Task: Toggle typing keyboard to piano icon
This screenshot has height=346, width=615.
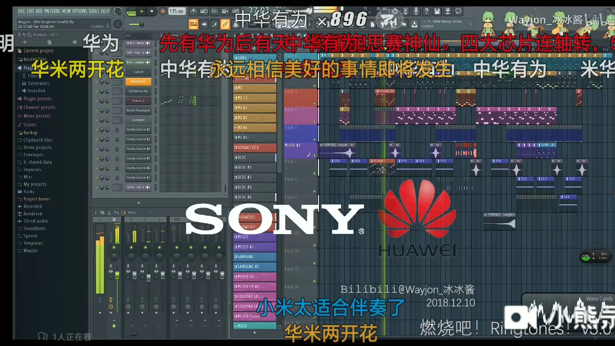Action: [193, 24]
